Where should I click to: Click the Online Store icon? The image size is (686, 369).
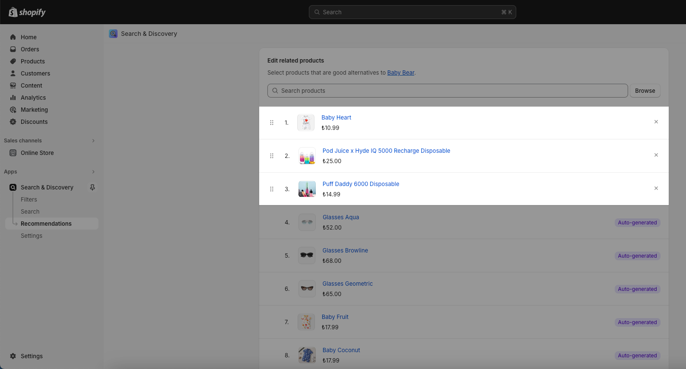(13, 153)
